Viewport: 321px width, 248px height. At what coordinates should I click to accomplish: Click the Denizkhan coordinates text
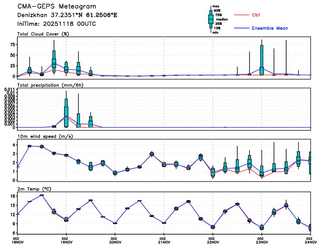[67, 15]
